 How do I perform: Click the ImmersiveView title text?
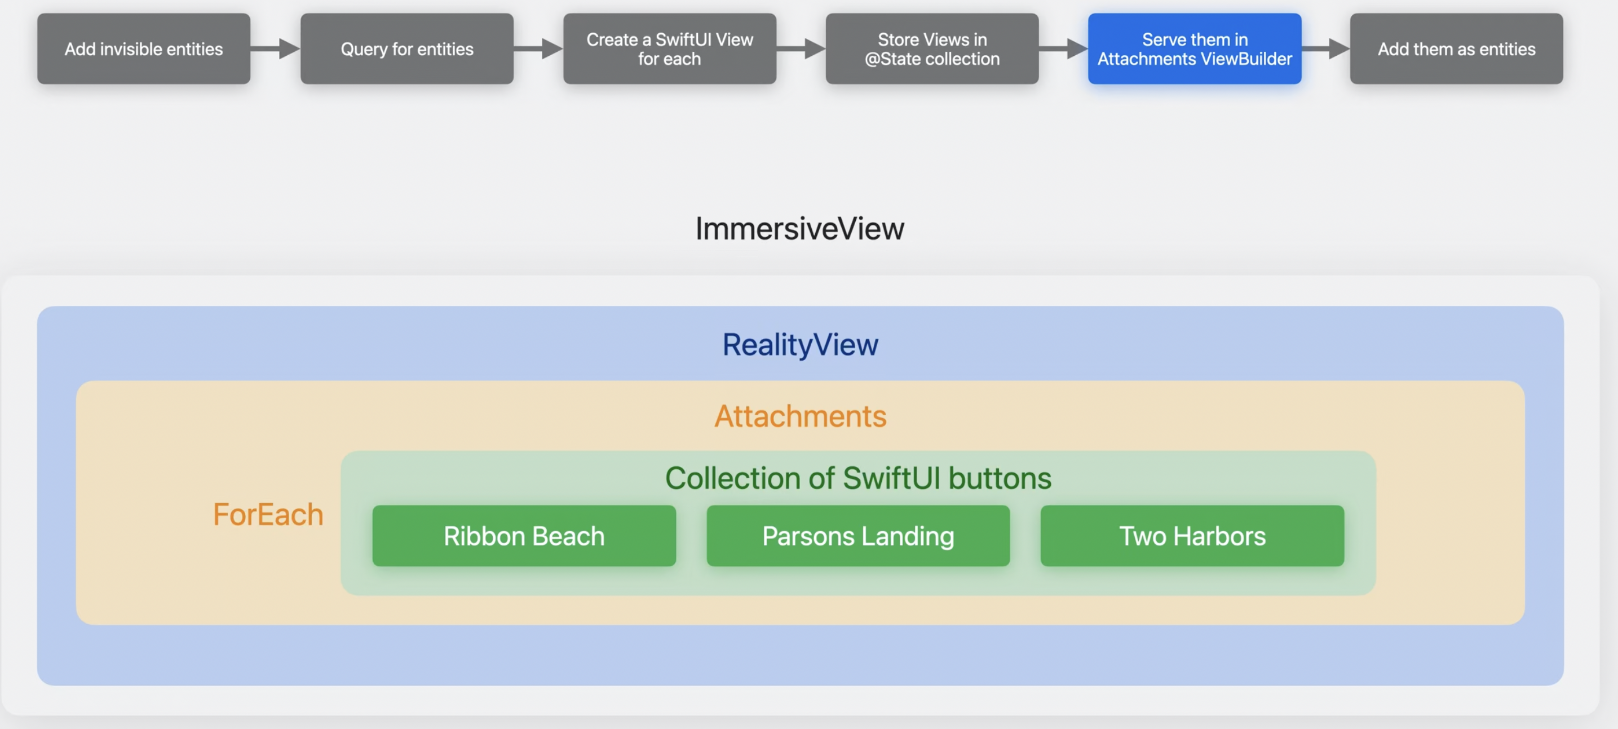[x=799, y=229]
